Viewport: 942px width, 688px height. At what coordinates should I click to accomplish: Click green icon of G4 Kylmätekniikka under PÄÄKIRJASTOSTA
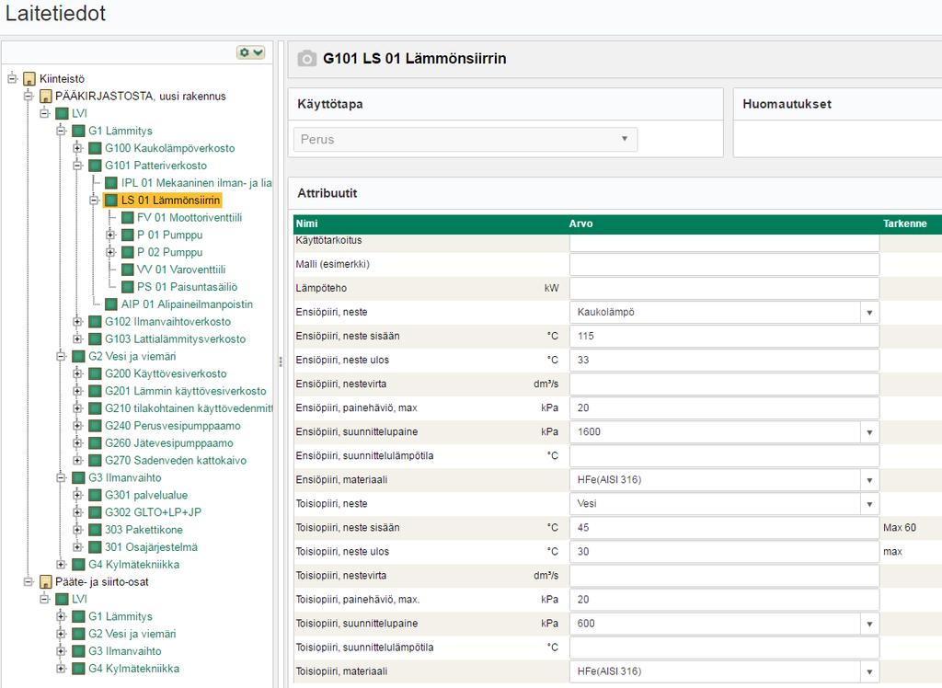click(x=79, y=564)
